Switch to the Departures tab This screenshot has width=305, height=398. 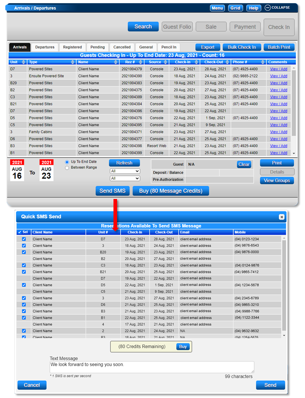pos(45,47)
